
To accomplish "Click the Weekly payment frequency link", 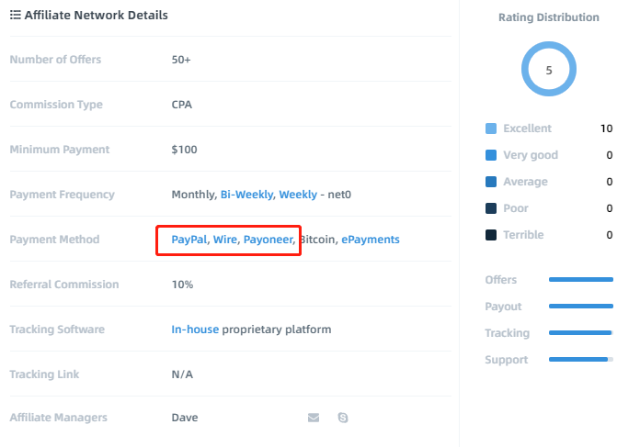I will click(298, 195).
